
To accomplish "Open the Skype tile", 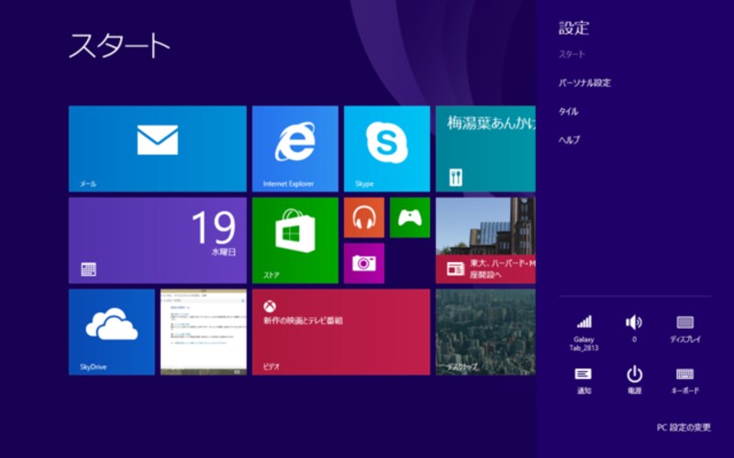I will click(386, 147).
